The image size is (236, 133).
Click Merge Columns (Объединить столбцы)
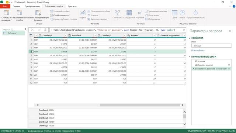(99, 11)
